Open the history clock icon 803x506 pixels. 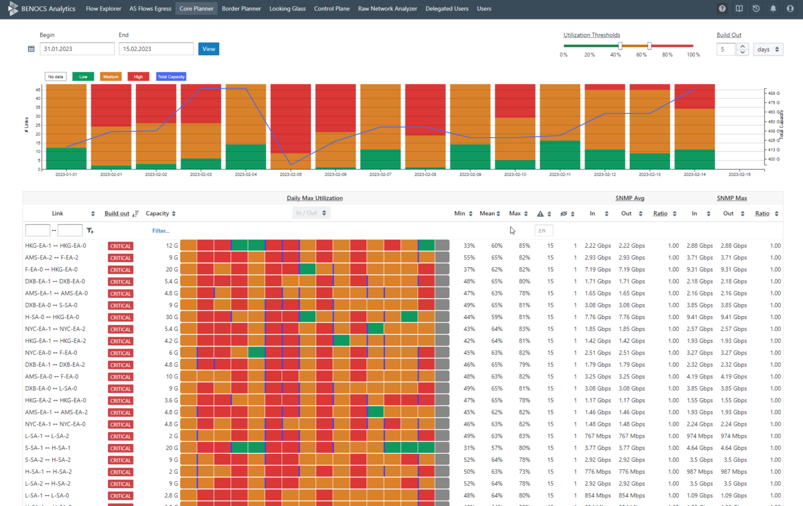click(756, 9)
